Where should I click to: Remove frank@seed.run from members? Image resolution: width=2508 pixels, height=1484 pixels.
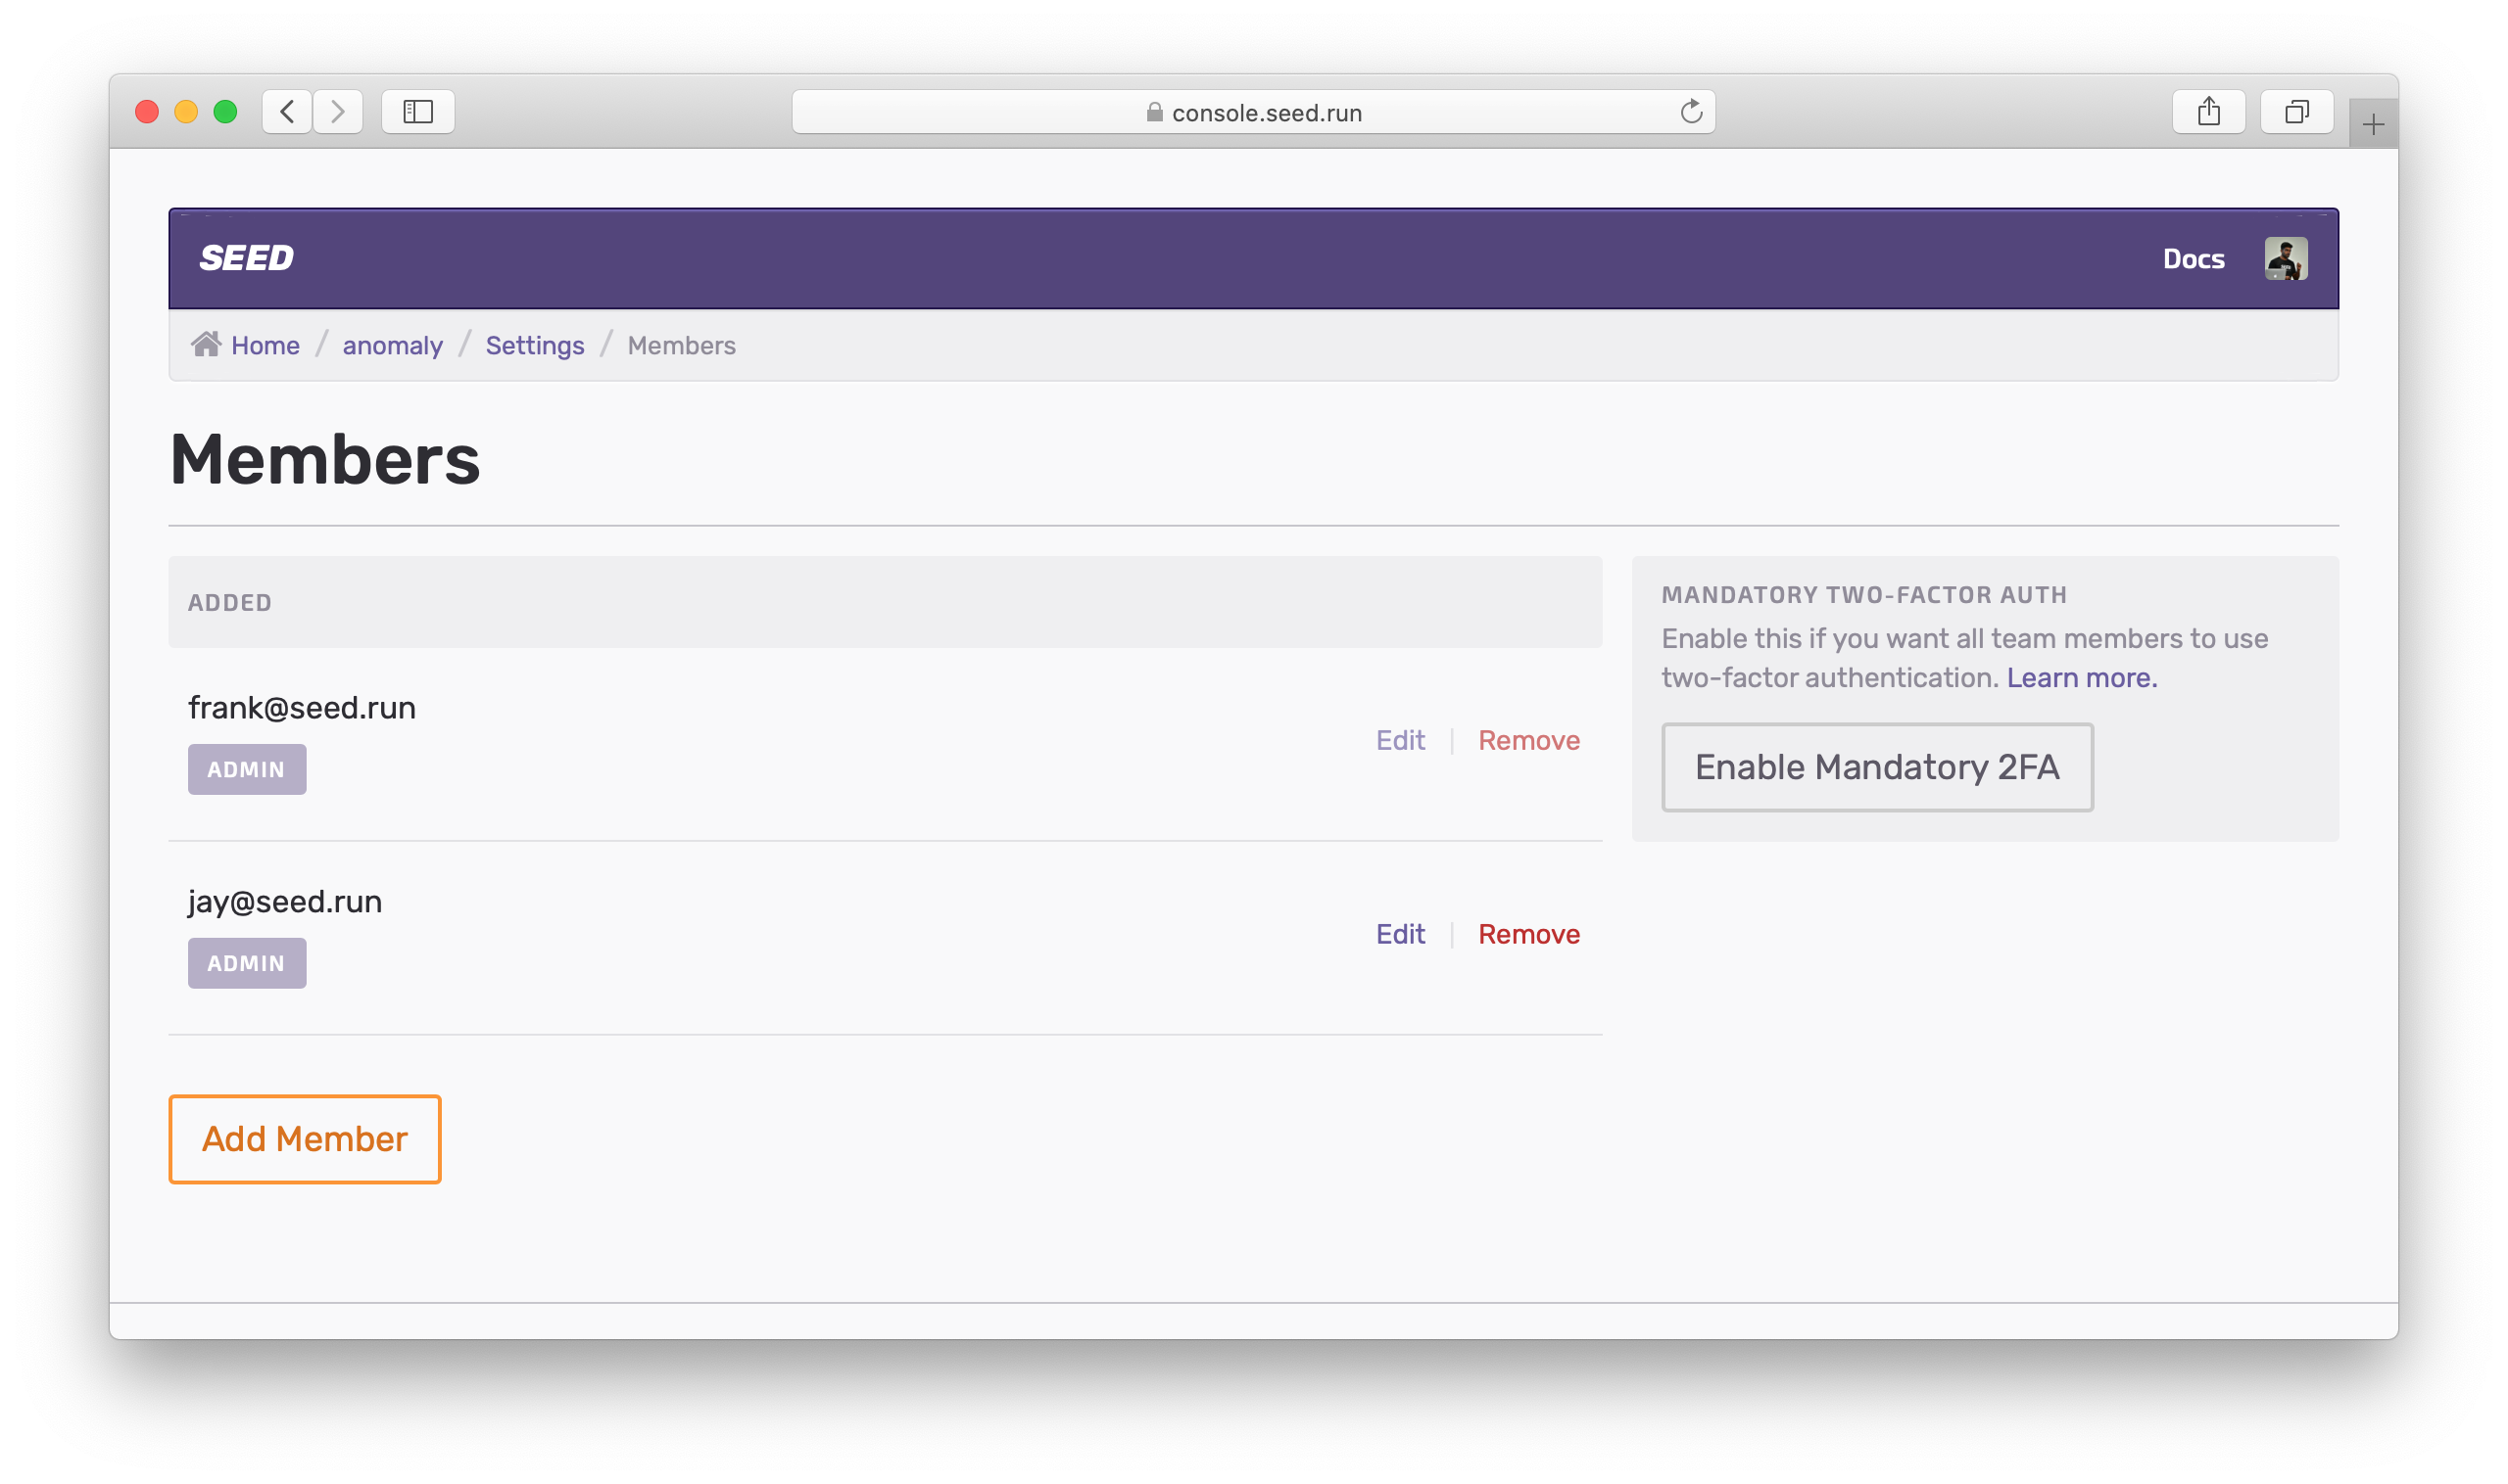(1528, 740)
